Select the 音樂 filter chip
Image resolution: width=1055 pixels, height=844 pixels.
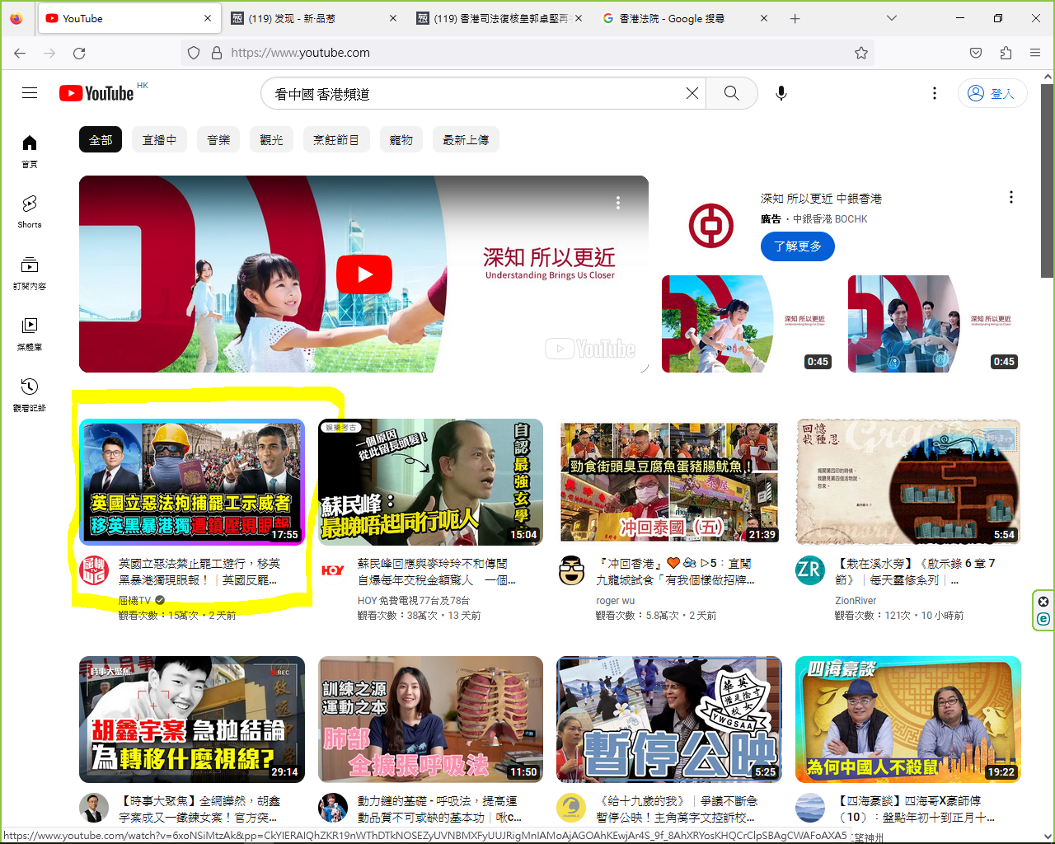click(218, 140)
